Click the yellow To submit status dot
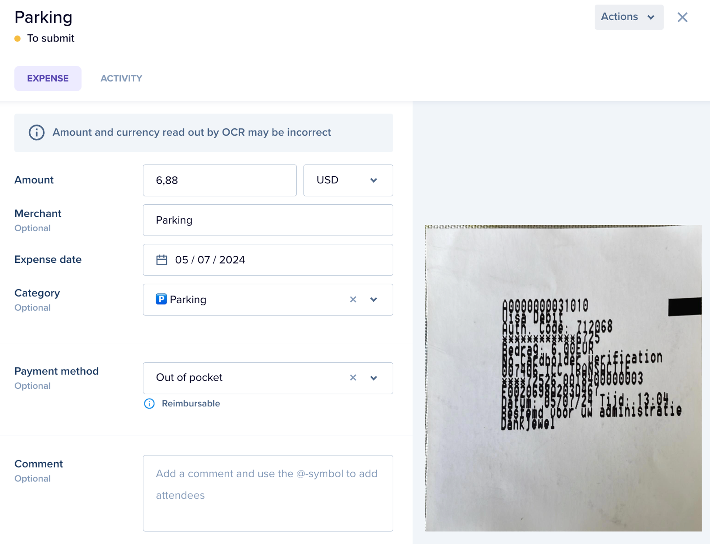Viewport: 710px width, 544px height. [x=17, y=38]
